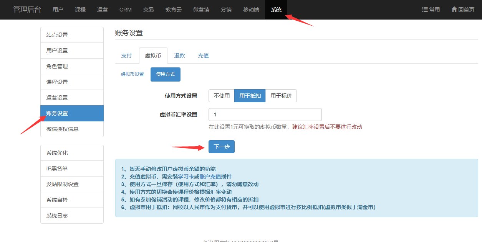The height and width of the screenshot is (242, 482).
Task: Switch to the 充值 tab
Action: [x=203, y=56]
